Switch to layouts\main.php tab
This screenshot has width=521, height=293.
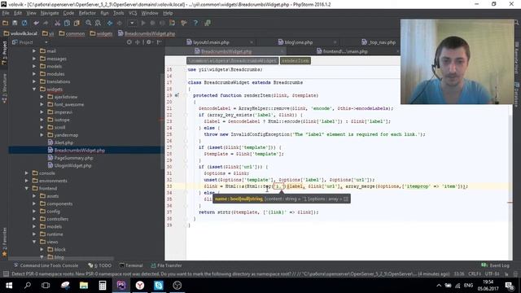[211, 42]
